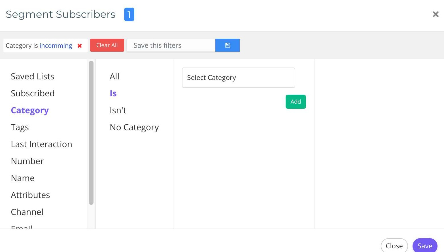Click the filter list vertical scrollbar
Screen dimensions: 444x252
point(91,133)
